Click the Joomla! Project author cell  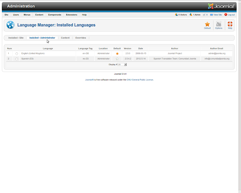[x=175, y=54]
